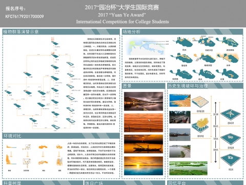
Task: Click the orange reed cluster icon in 环境对比
Action: [x=59, y=162]
